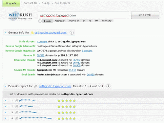Click IP address 204.9.177.195 text

(x=69, y=55)
